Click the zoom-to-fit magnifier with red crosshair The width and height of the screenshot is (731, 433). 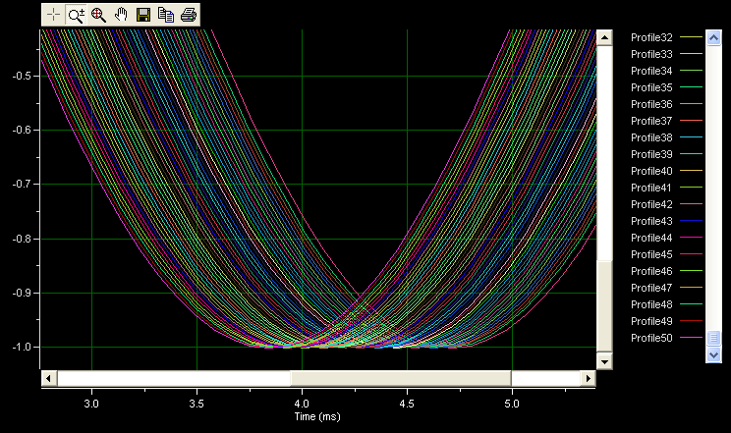98,15
